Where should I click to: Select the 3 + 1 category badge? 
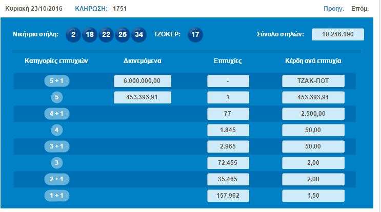click(x=57, y=146)
